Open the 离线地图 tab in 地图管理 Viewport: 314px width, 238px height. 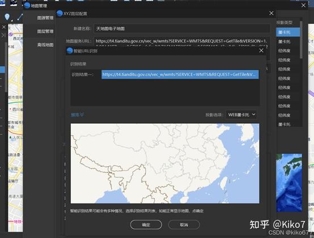[x=45, y=45]
